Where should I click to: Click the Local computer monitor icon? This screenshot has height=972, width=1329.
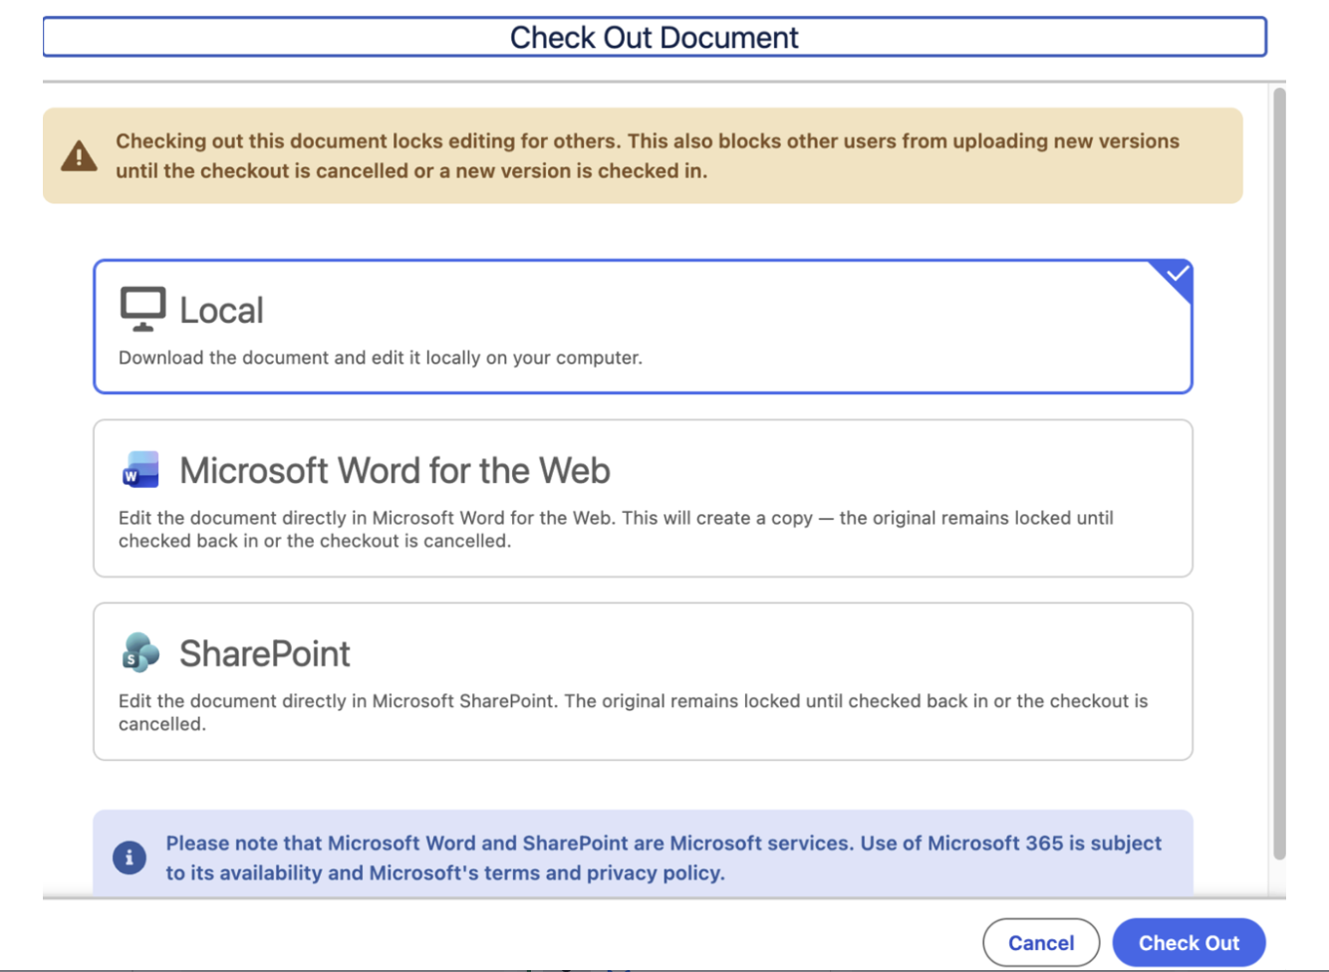142,310
